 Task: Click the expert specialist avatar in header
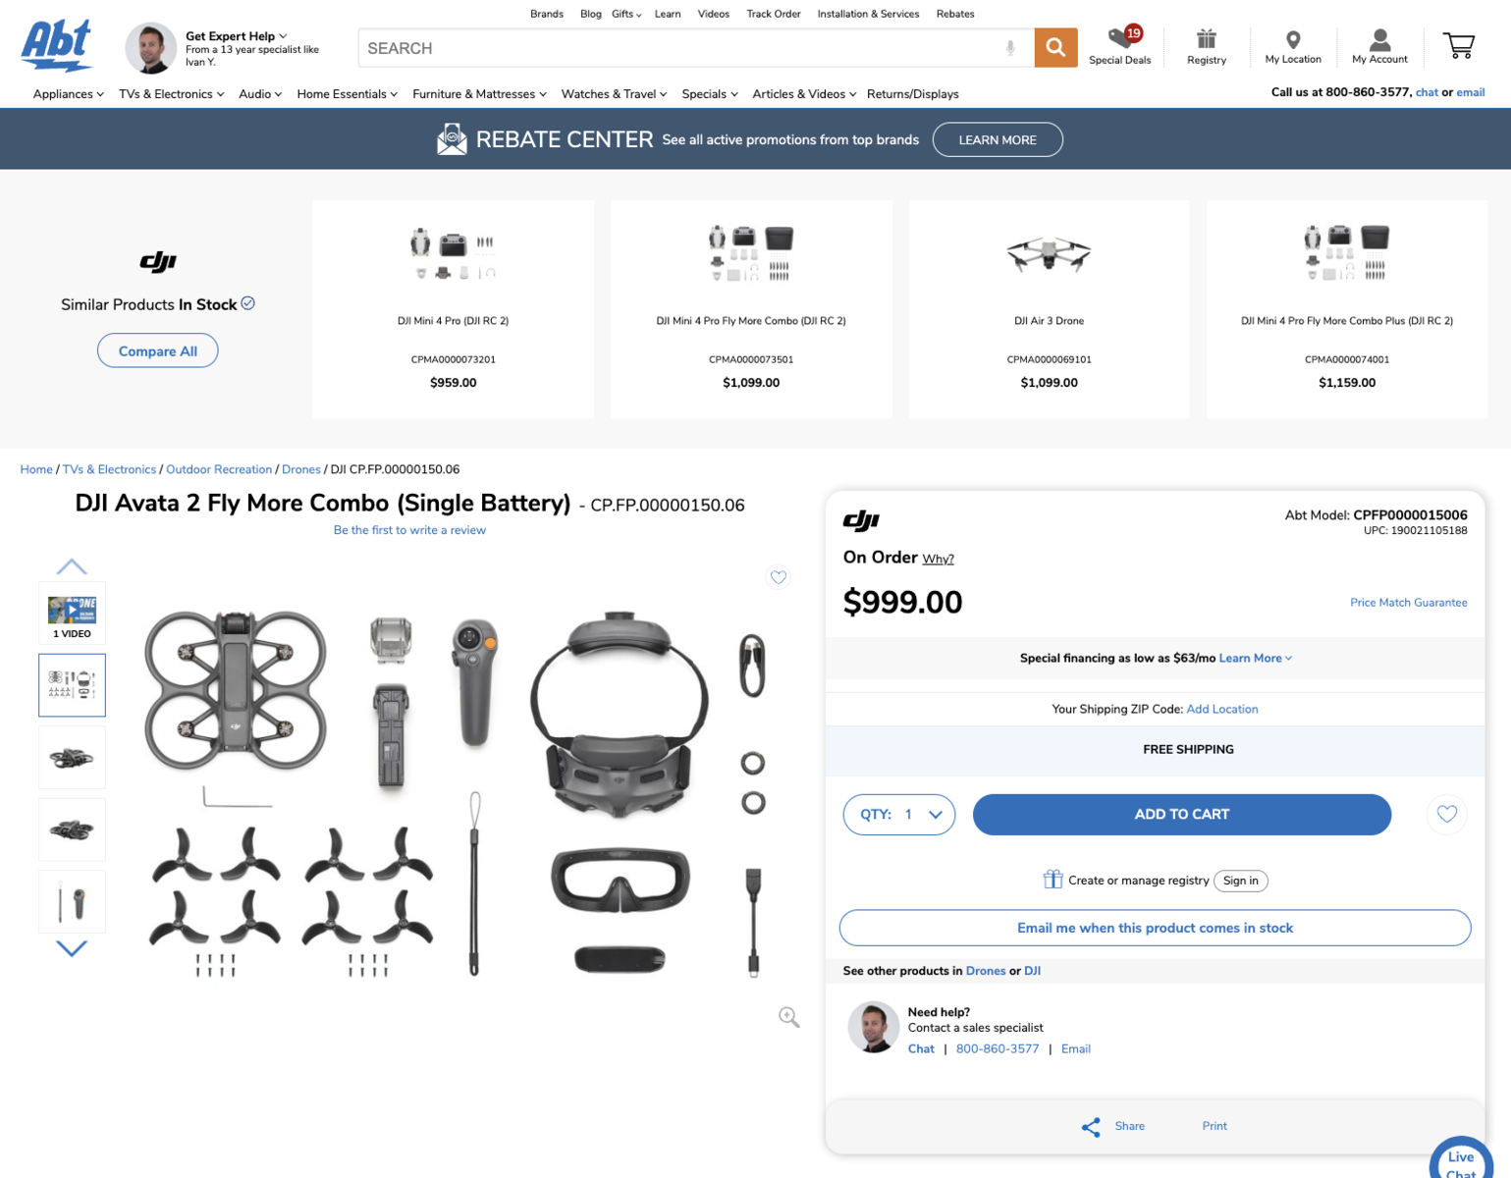click(151, 48)
